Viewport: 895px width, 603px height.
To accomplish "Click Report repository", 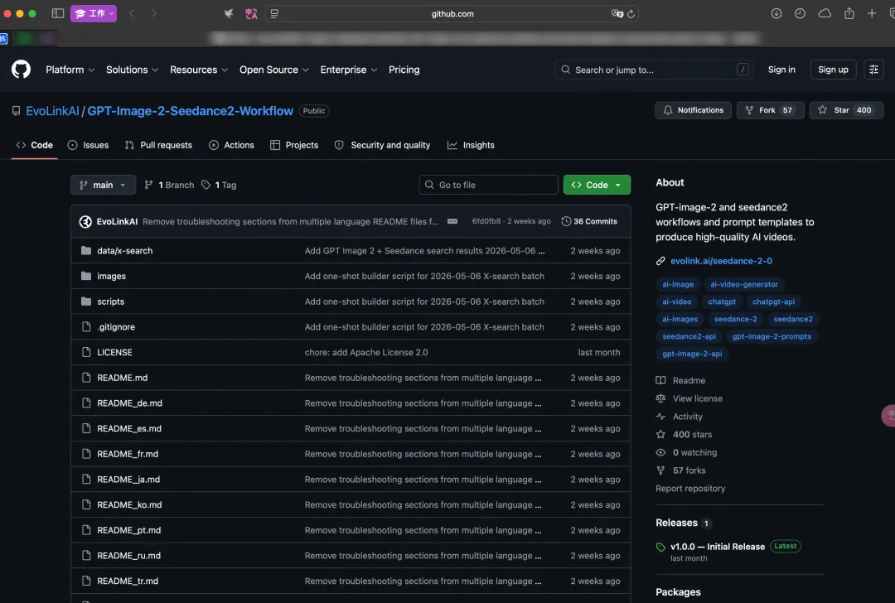I will [x=690, y=489].
